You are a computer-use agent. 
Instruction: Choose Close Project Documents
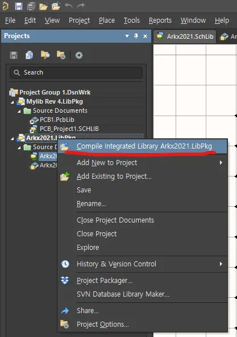click(x=143, y=220)
